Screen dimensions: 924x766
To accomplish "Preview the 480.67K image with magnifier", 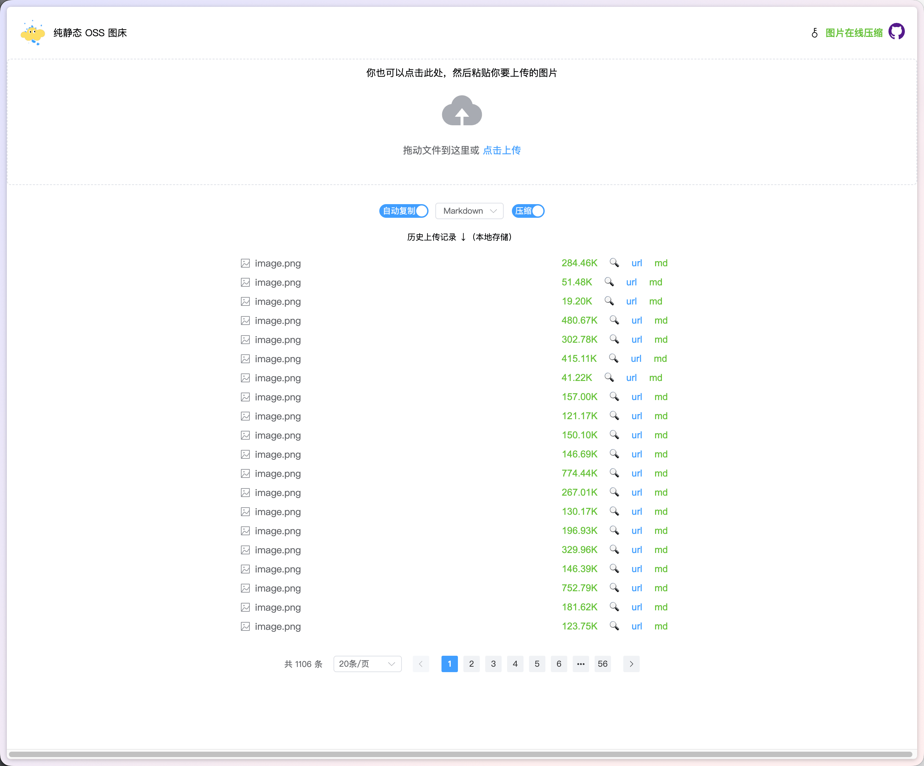I will click(x=614, y=321).
